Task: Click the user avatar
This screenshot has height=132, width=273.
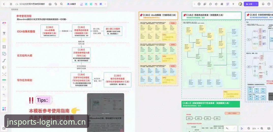Action: tap(240, 4)
